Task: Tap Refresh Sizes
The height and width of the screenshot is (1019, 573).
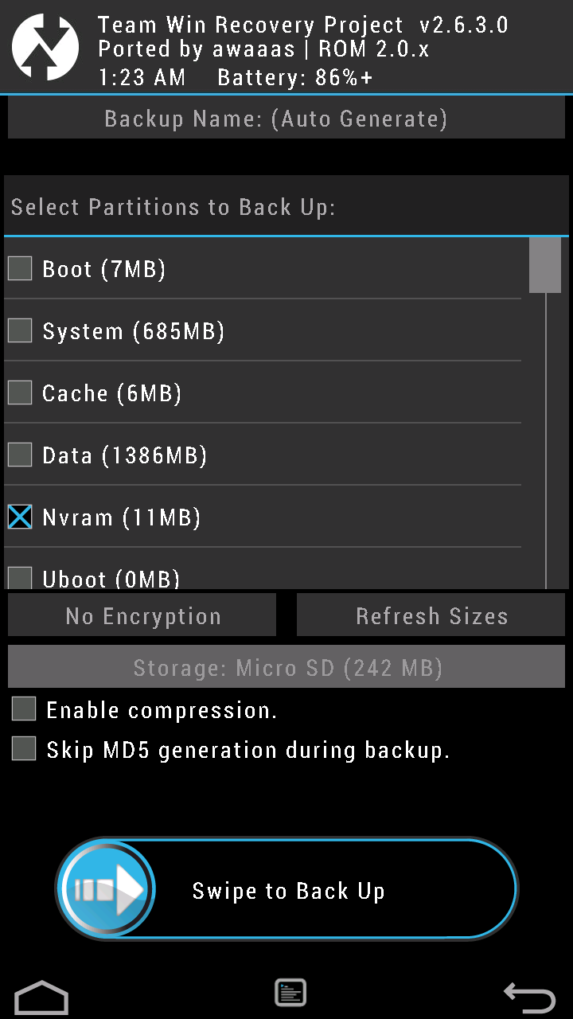Action: click(431, 615)
